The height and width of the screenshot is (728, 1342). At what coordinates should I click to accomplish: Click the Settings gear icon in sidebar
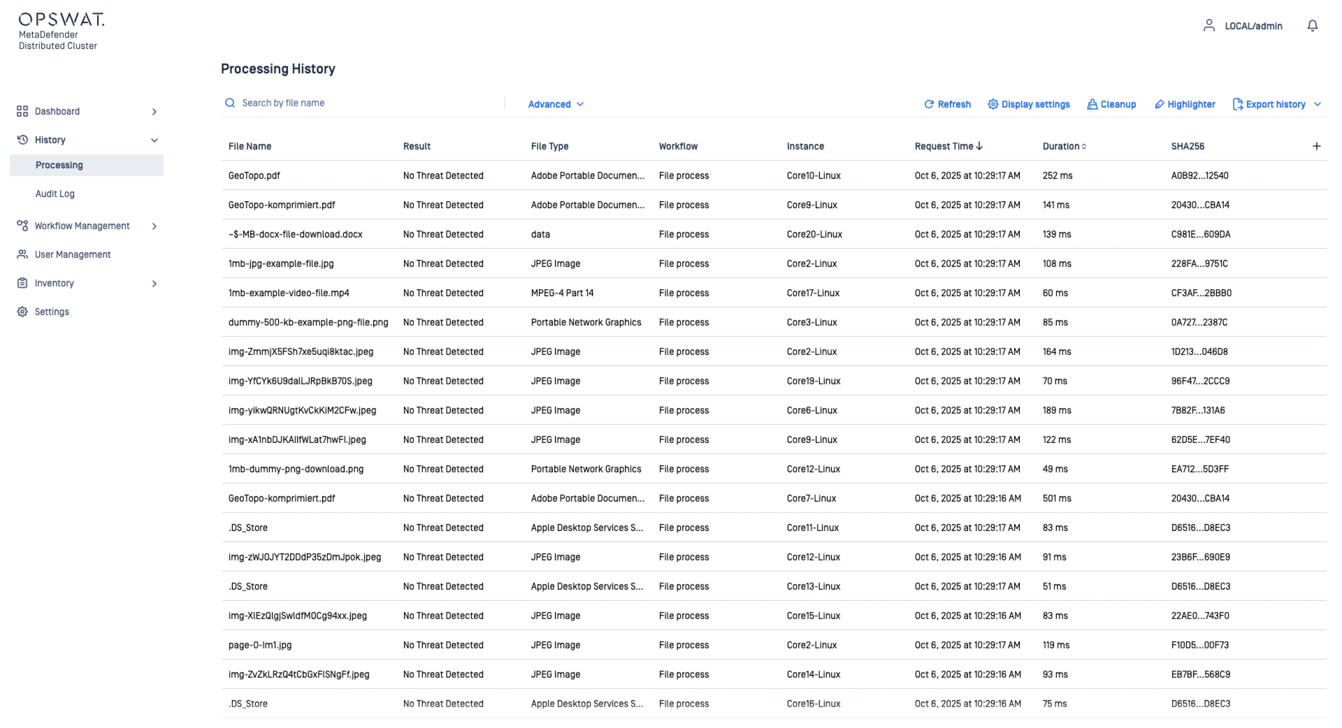pyautogui.click(x=22, y=312)
